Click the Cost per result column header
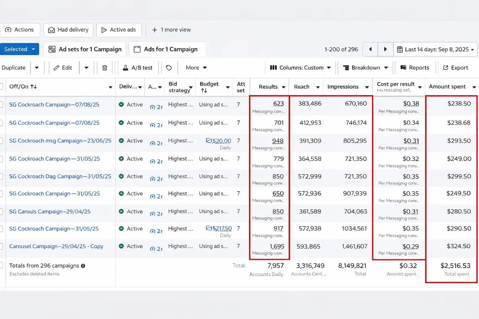The image size is (479, 319). (x=396, y=84)
